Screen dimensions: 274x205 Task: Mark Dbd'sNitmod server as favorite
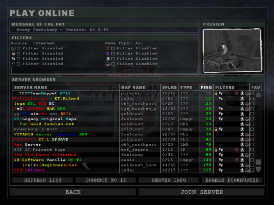tap(252, 170)
